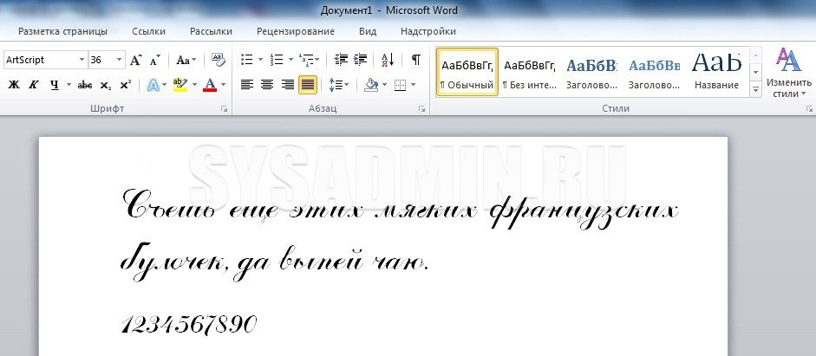Viewport: 816px width, 356px height.
Task: Apply red font color A
Action: [x=210, y=85]
